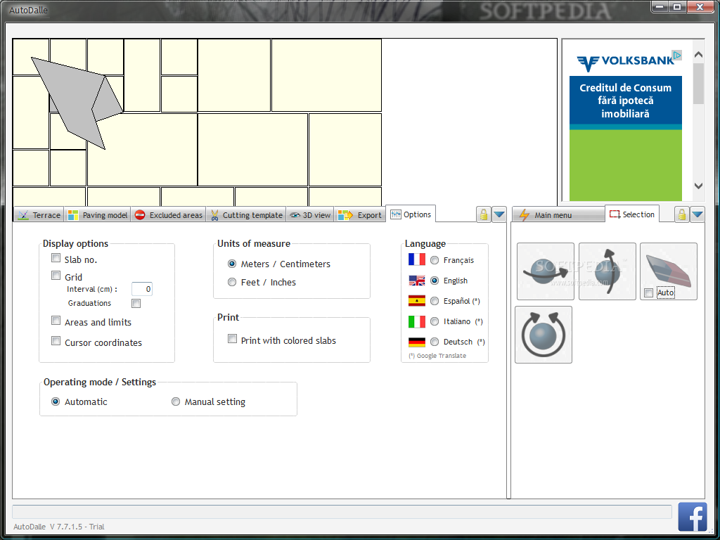
Task: Open the Terrace tab
Action: click(39, 215)
